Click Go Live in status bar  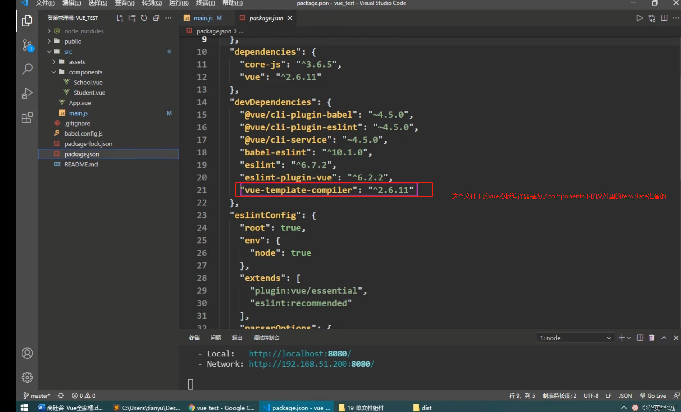point(653,395)
